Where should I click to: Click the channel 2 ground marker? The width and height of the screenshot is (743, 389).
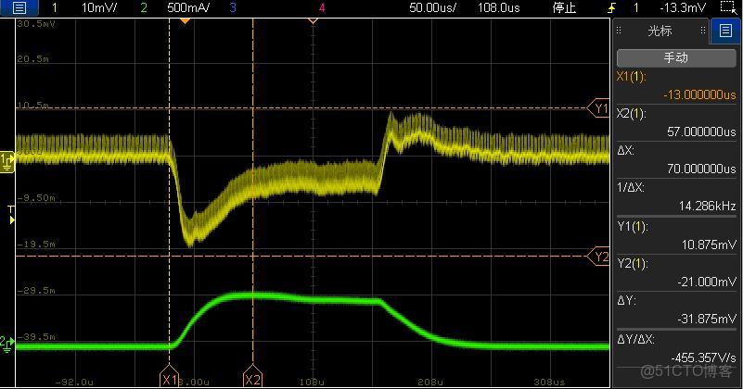[x=6, y=344]
